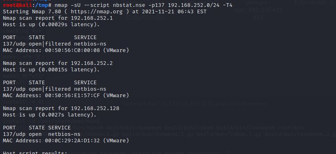Select MAC address 00:50:56:C0:00:08

point(72,50)
